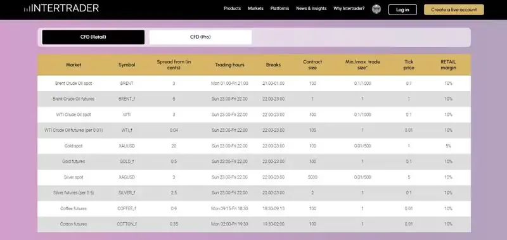Click the Trading hours column header
This screenshot has height=240, width=507.
(229, 65)
